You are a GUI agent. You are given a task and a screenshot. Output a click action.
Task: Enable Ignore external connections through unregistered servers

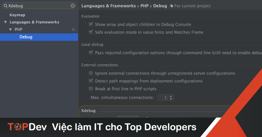pos(91,73)
